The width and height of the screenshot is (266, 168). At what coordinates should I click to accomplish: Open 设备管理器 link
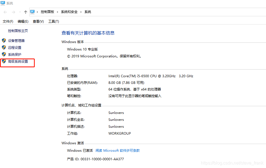click(x=16, y=41)
